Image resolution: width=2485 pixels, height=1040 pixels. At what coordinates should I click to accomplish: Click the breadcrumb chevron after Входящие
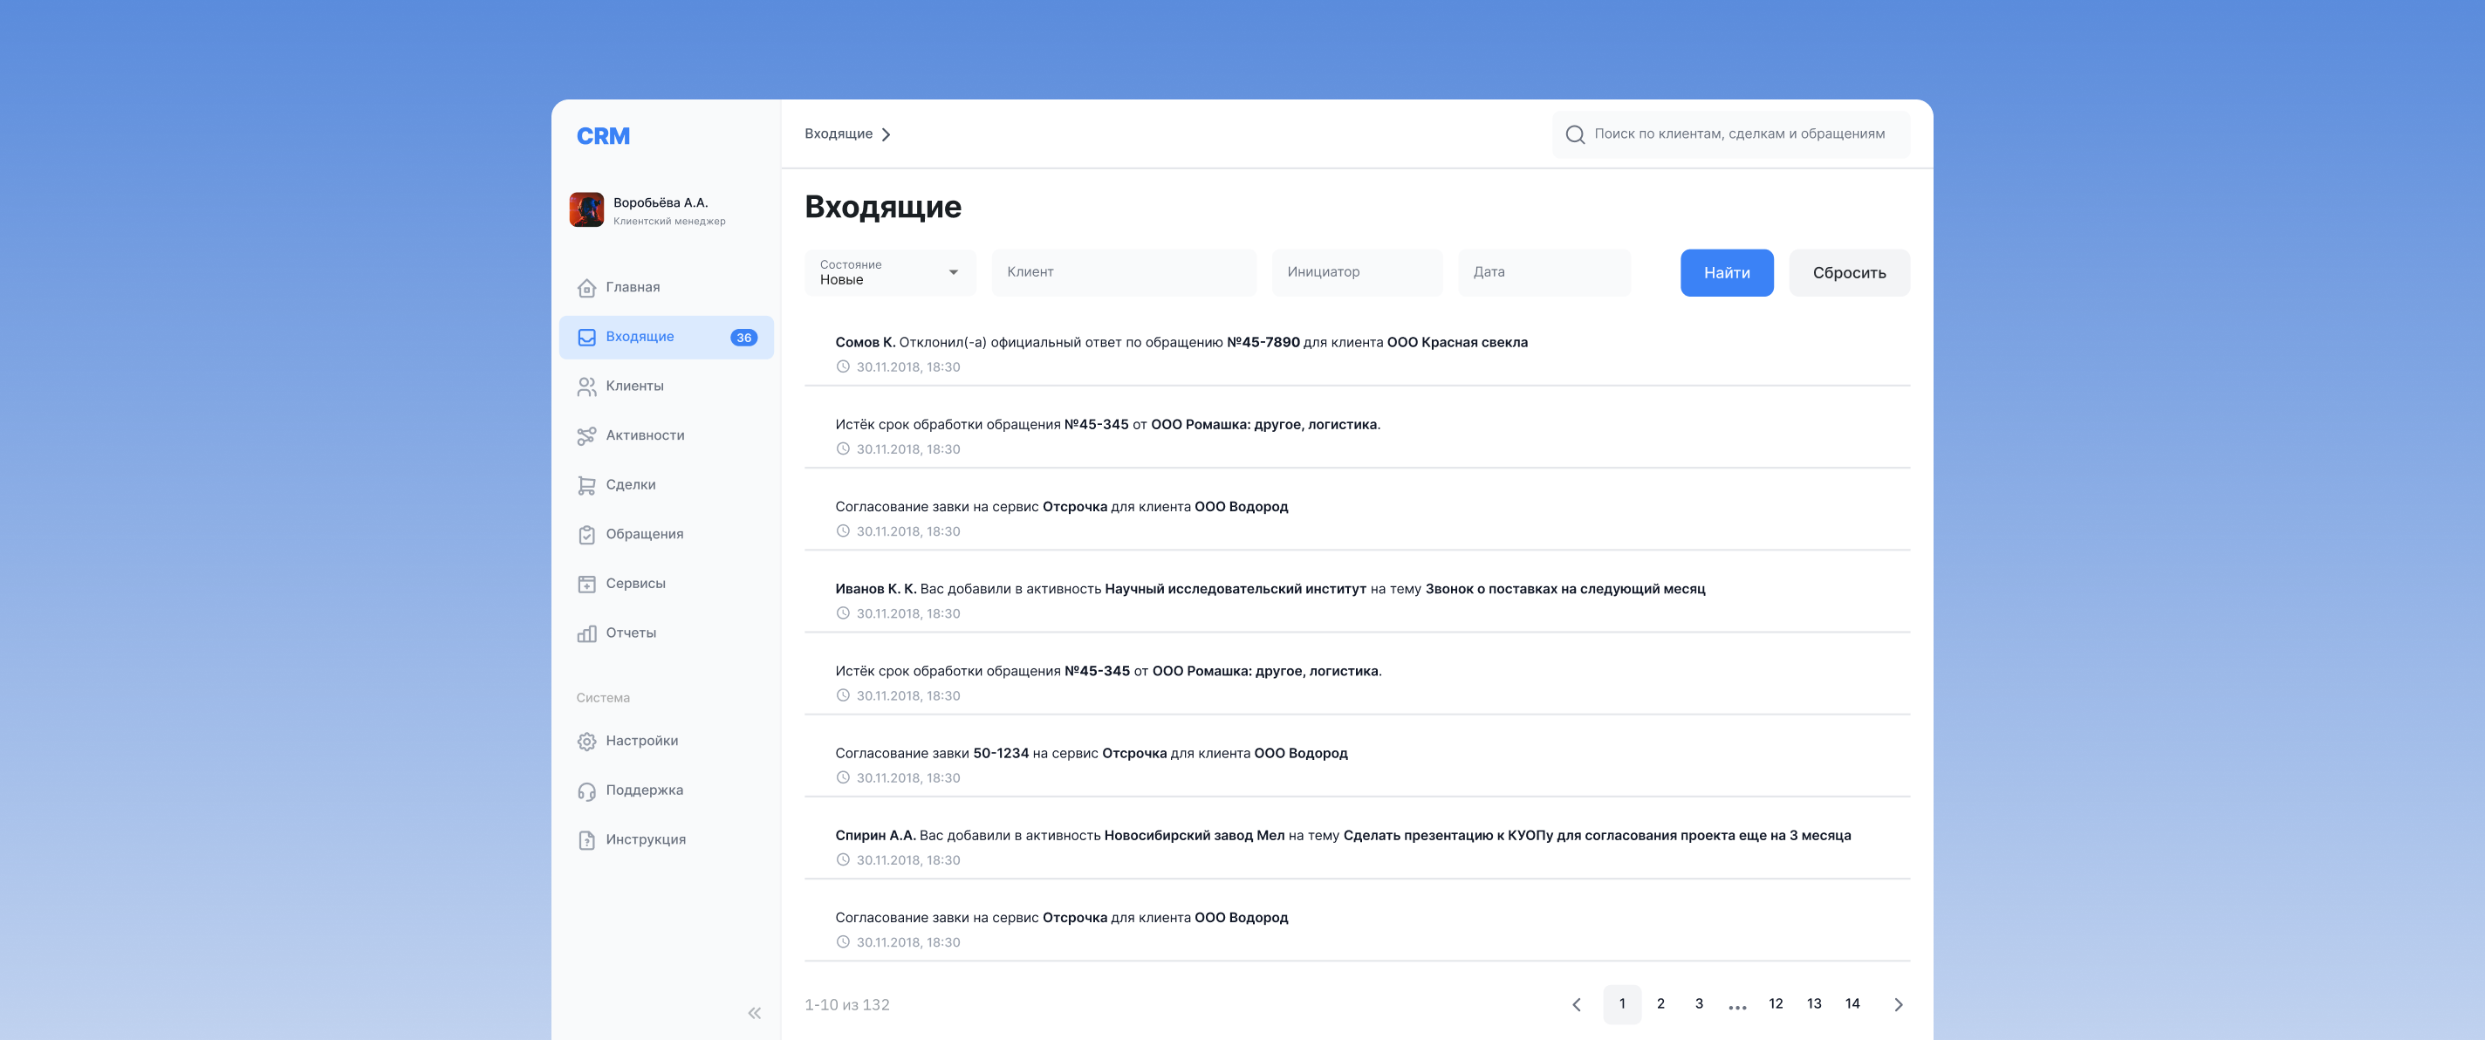[x=886, y=134]
